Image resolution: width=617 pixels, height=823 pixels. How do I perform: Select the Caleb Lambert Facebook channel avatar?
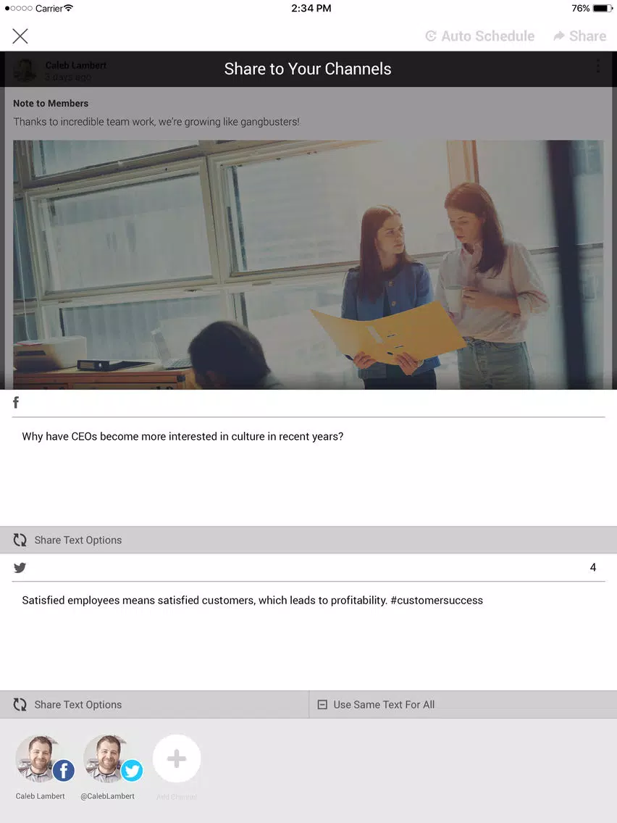[43, 759]
